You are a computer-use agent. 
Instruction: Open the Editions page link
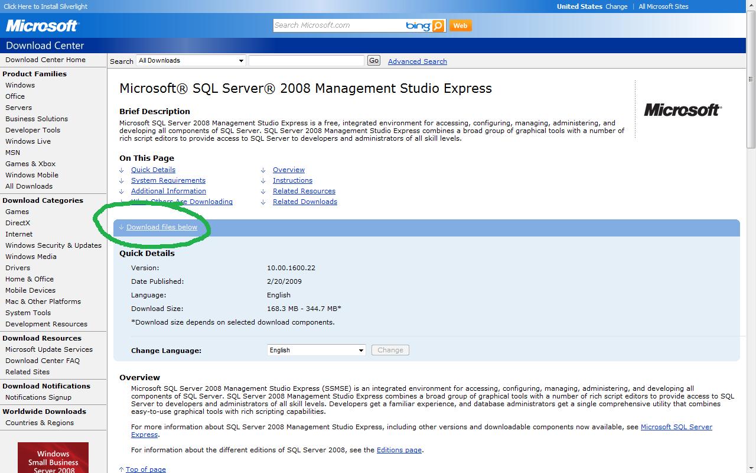tap(399, 450)
